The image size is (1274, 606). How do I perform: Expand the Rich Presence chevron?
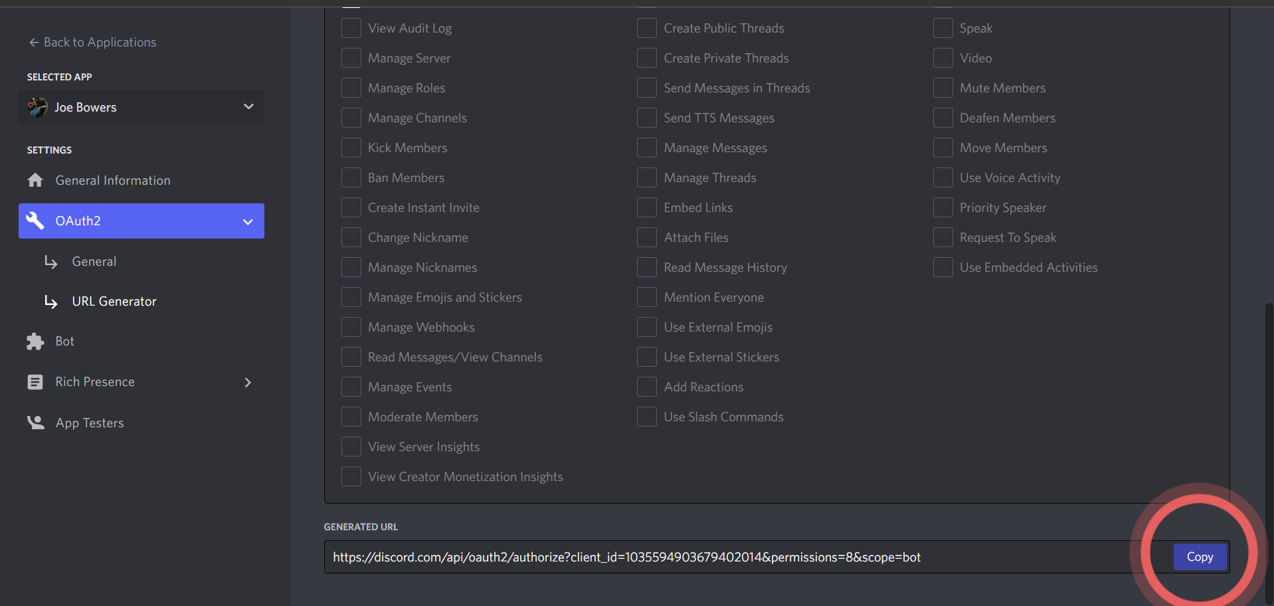[248, 382]
